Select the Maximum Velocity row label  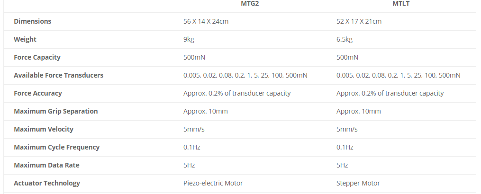(44, 129)
